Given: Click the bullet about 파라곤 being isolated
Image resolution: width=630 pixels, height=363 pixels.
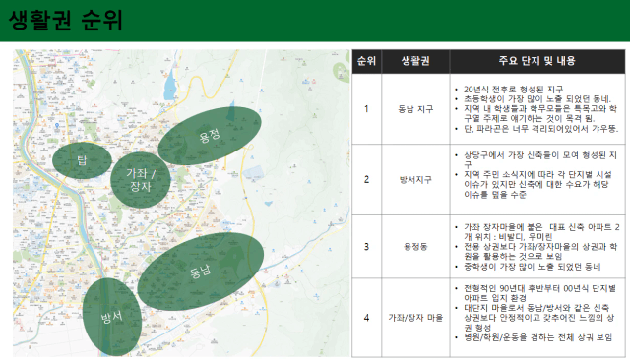Looking at the screenshot, I should click(x=540, y=129).
